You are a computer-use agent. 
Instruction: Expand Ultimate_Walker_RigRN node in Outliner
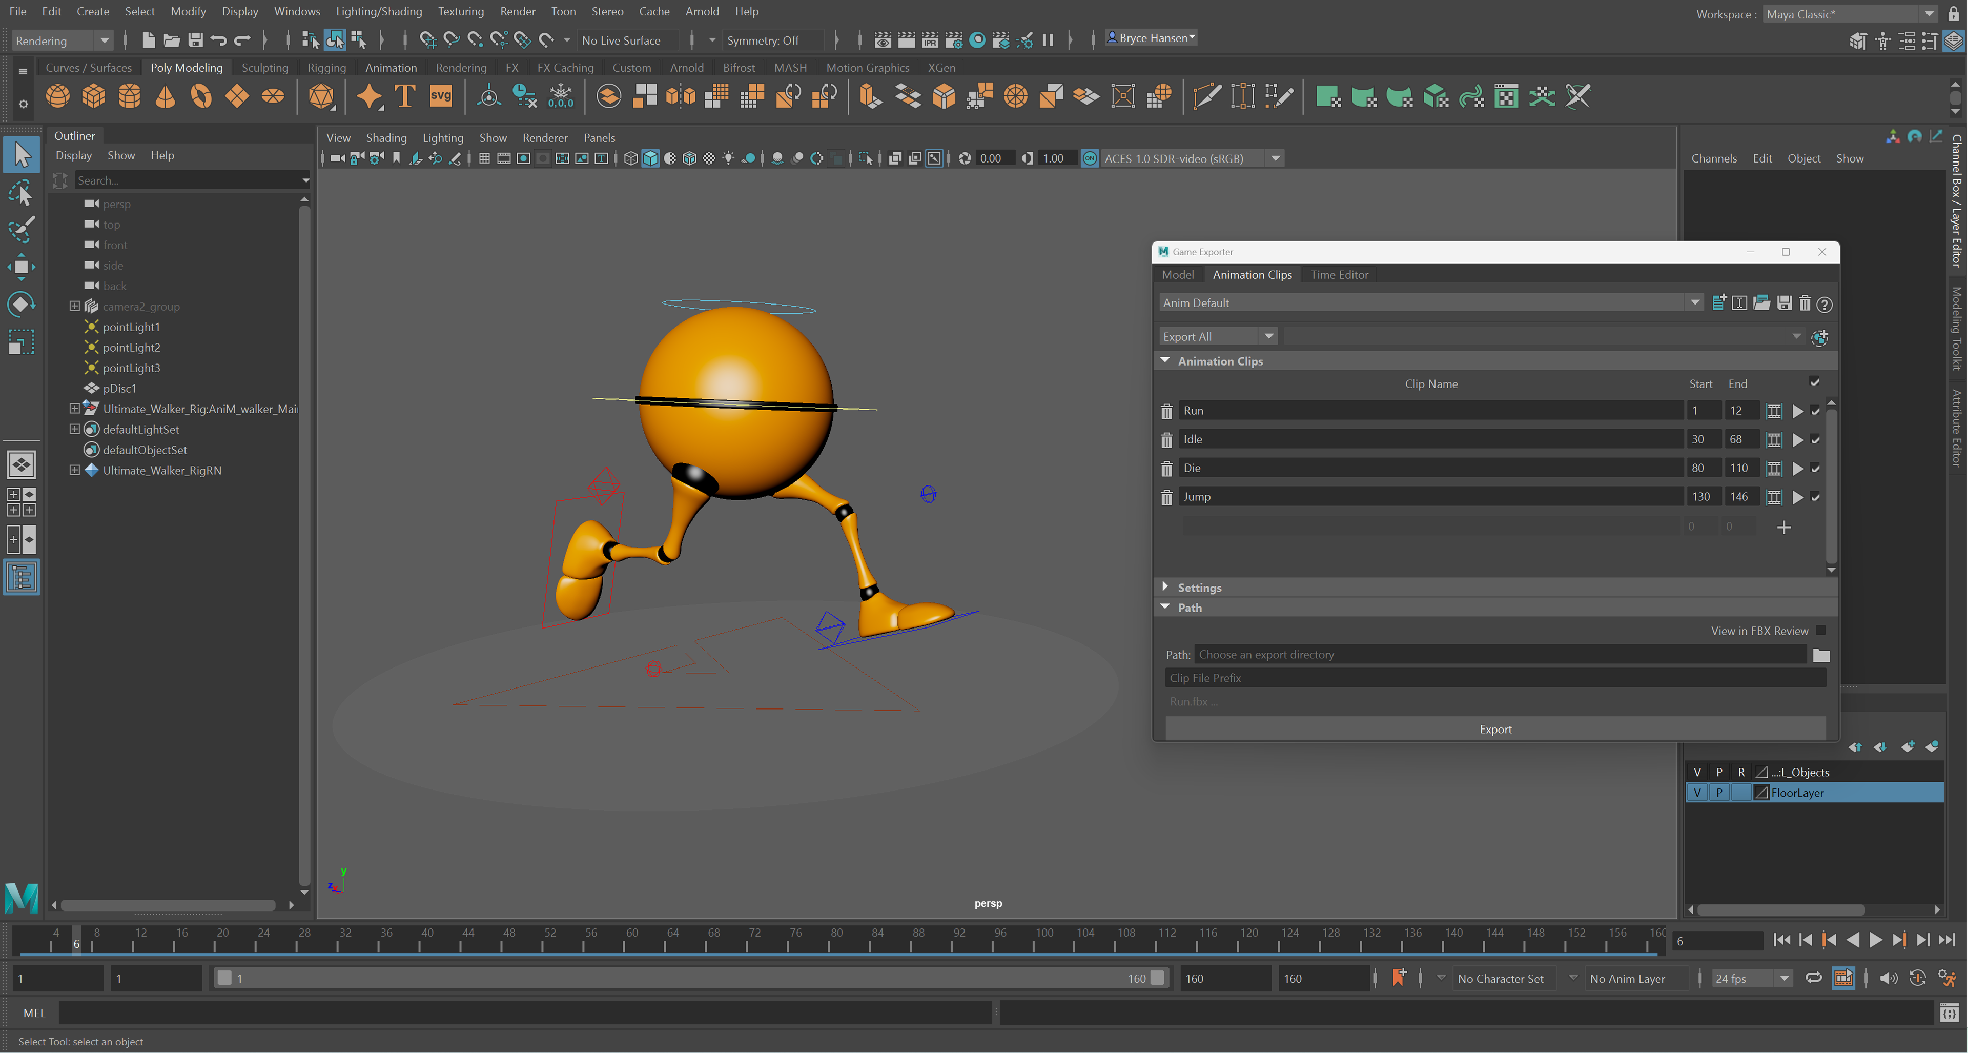point(74,470)
